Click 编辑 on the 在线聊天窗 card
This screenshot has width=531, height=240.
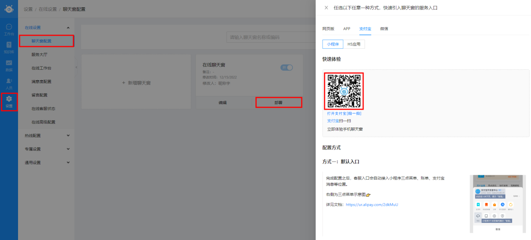coord(222,103)
